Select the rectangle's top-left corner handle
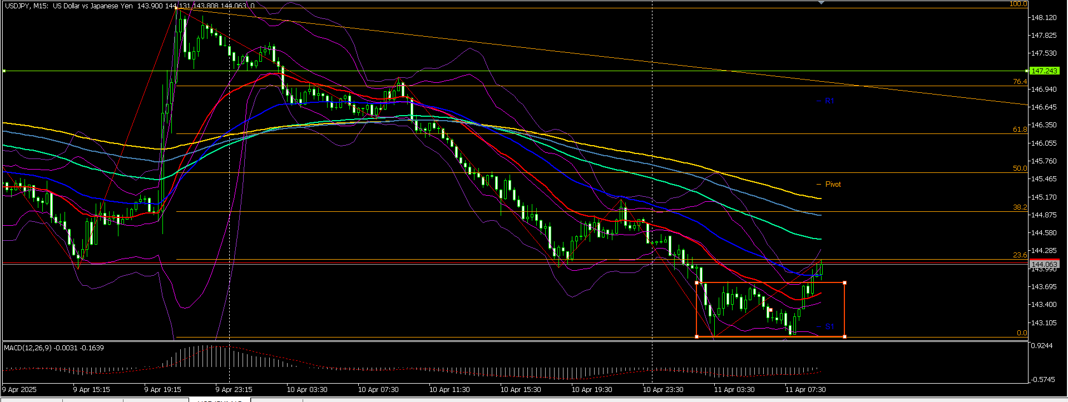The height and width of the screenshot is (402, 1068). [697, 283]
